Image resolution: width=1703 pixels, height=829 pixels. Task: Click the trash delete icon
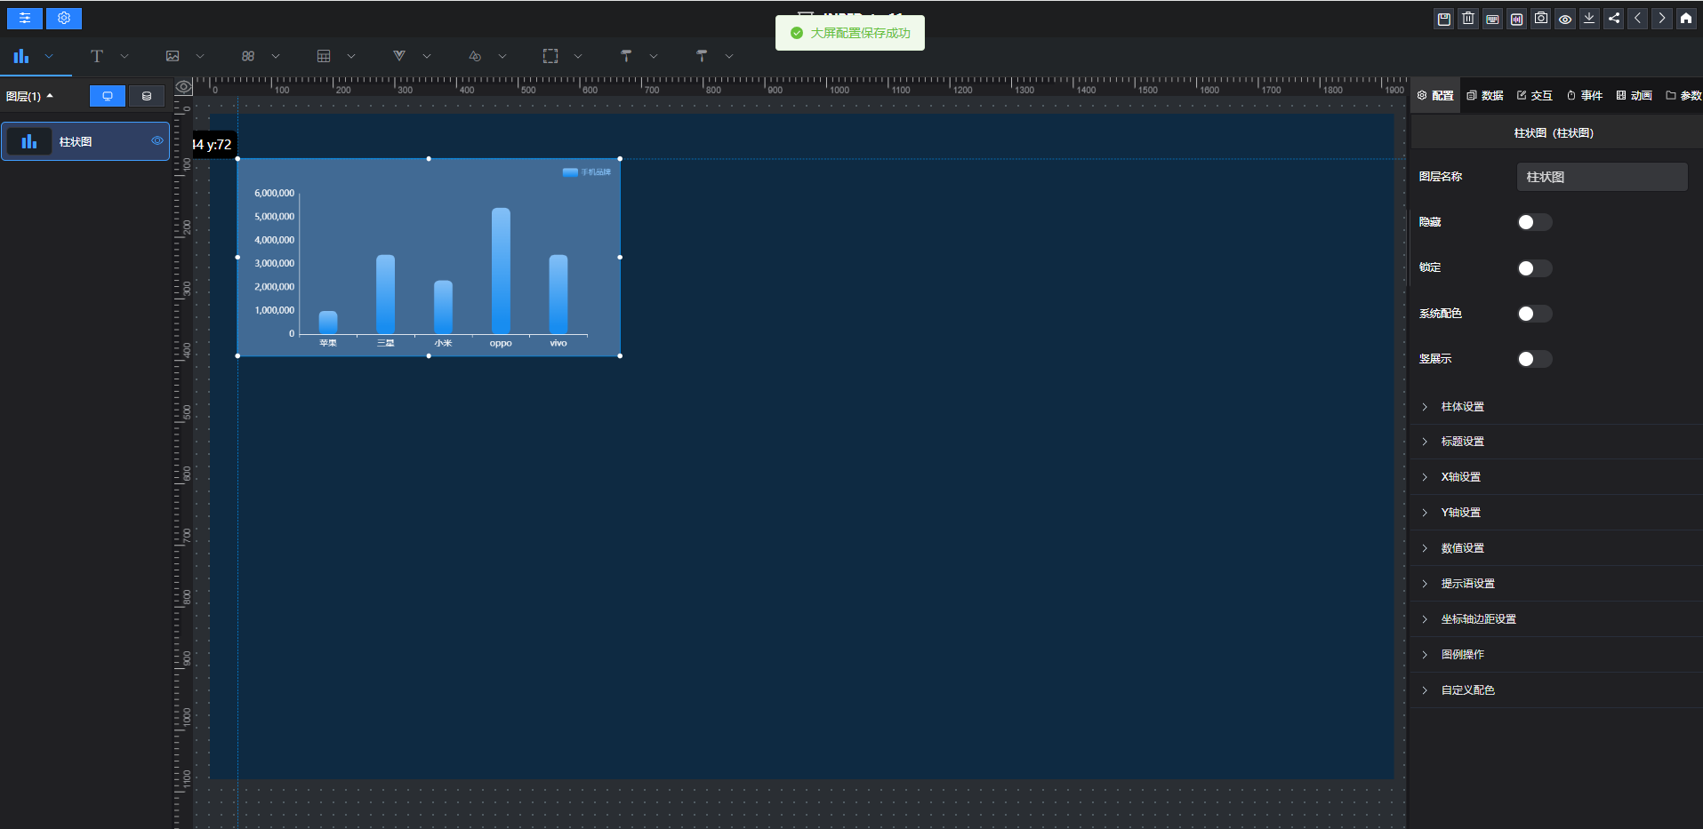tap(1468, 19)
